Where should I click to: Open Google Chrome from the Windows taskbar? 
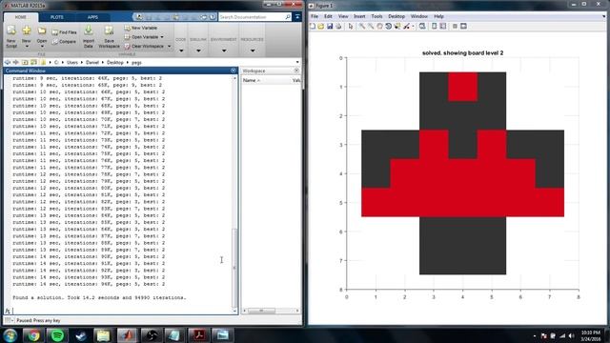[x=33, y=335]
